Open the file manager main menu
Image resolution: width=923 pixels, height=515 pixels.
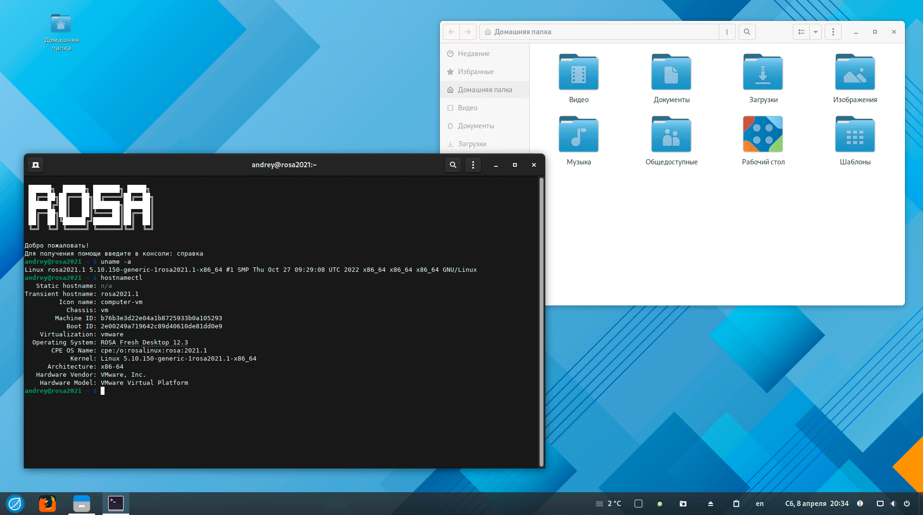[x=833, y=32]
